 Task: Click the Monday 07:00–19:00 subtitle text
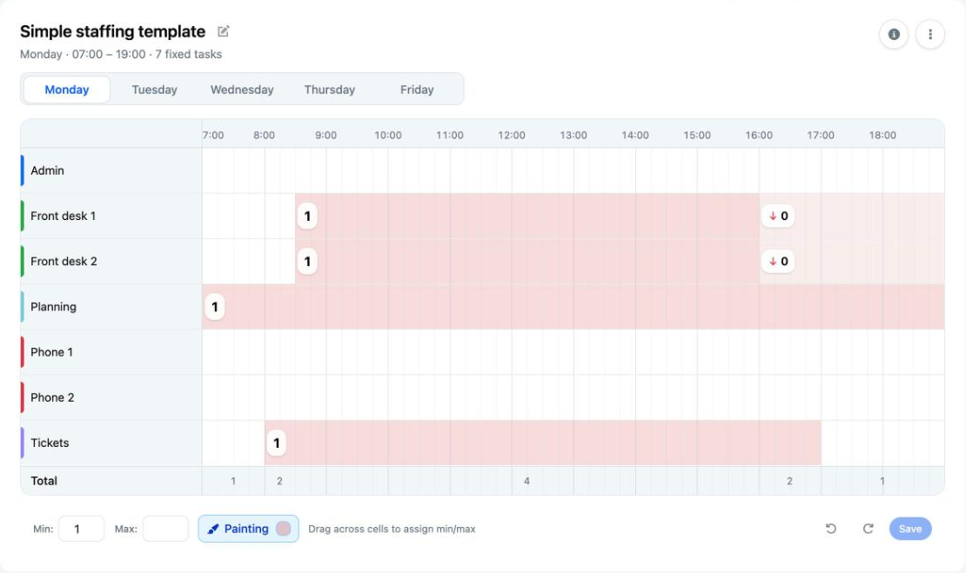121,54
